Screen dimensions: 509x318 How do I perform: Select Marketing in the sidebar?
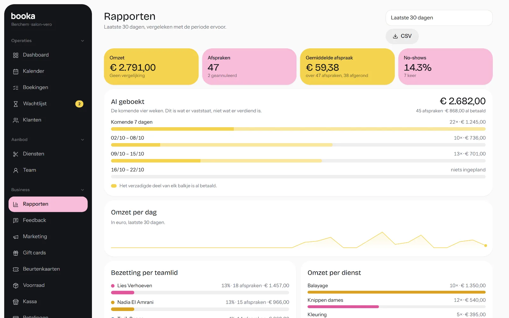[48, 237]
